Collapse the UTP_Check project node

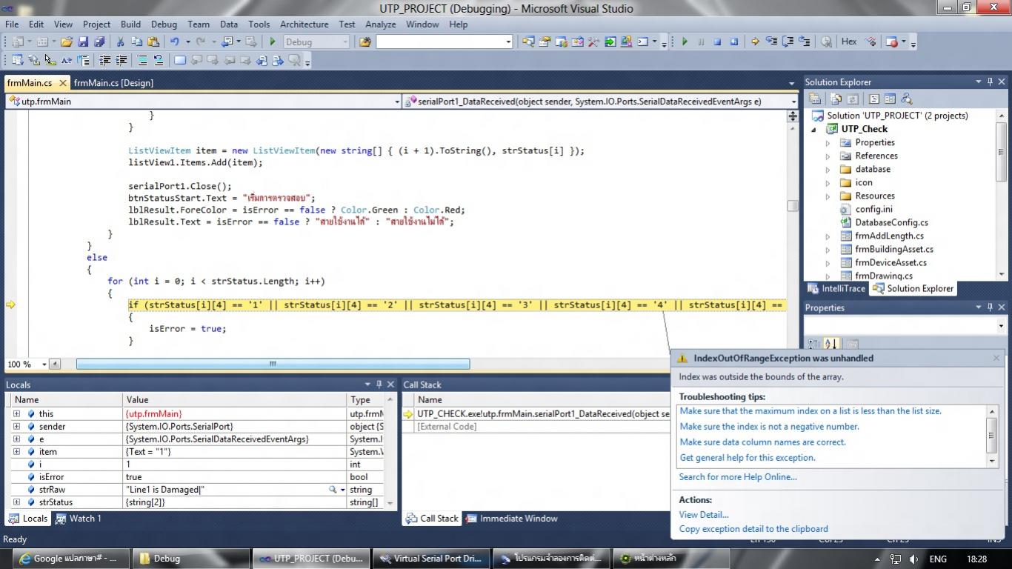pos(815,130)
